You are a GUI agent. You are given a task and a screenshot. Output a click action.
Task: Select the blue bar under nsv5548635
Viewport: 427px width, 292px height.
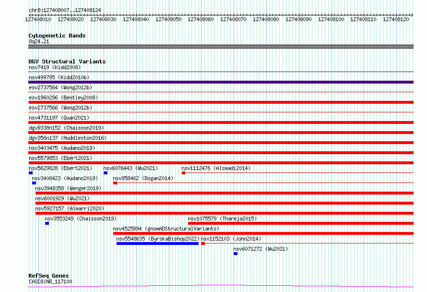158,243
